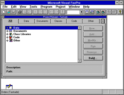Click the New file toolbar icon
Viewport: 124px width, 95px height.
4,12
